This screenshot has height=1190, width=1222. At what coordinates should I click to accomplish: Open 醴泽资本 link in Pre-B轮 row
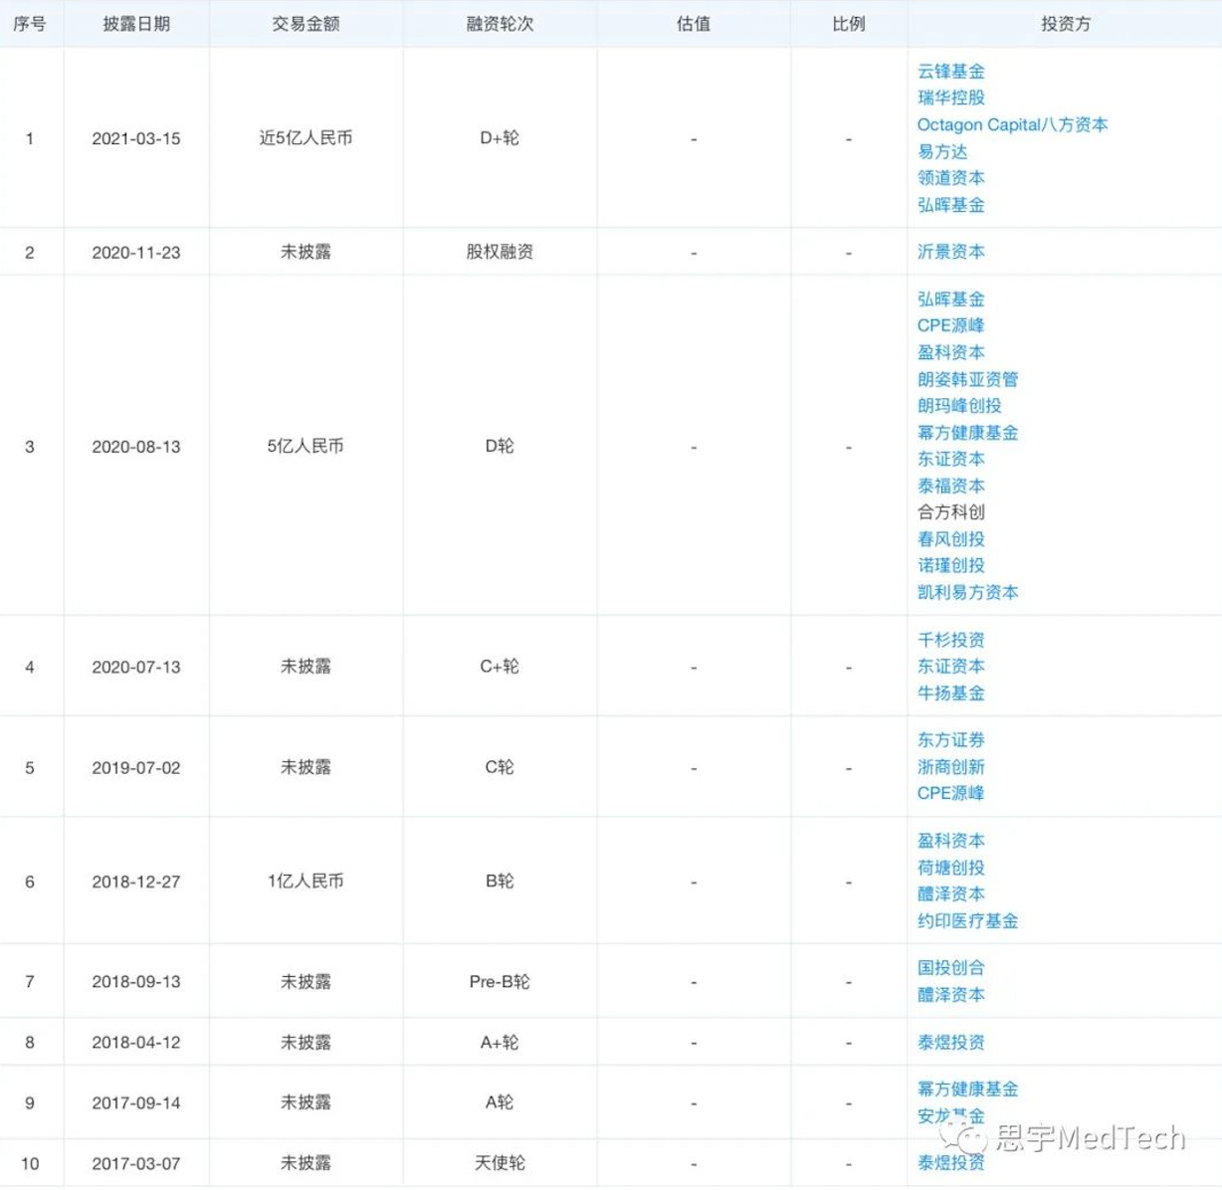tap(950, 994)
